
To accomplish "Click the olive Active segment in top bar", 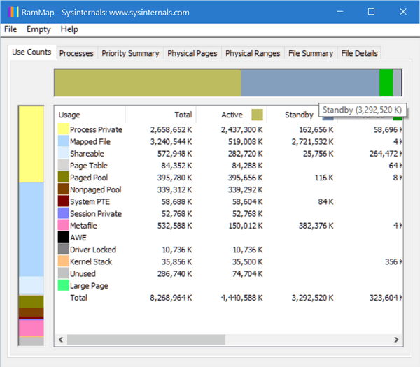I will click(x=148, y=82).
